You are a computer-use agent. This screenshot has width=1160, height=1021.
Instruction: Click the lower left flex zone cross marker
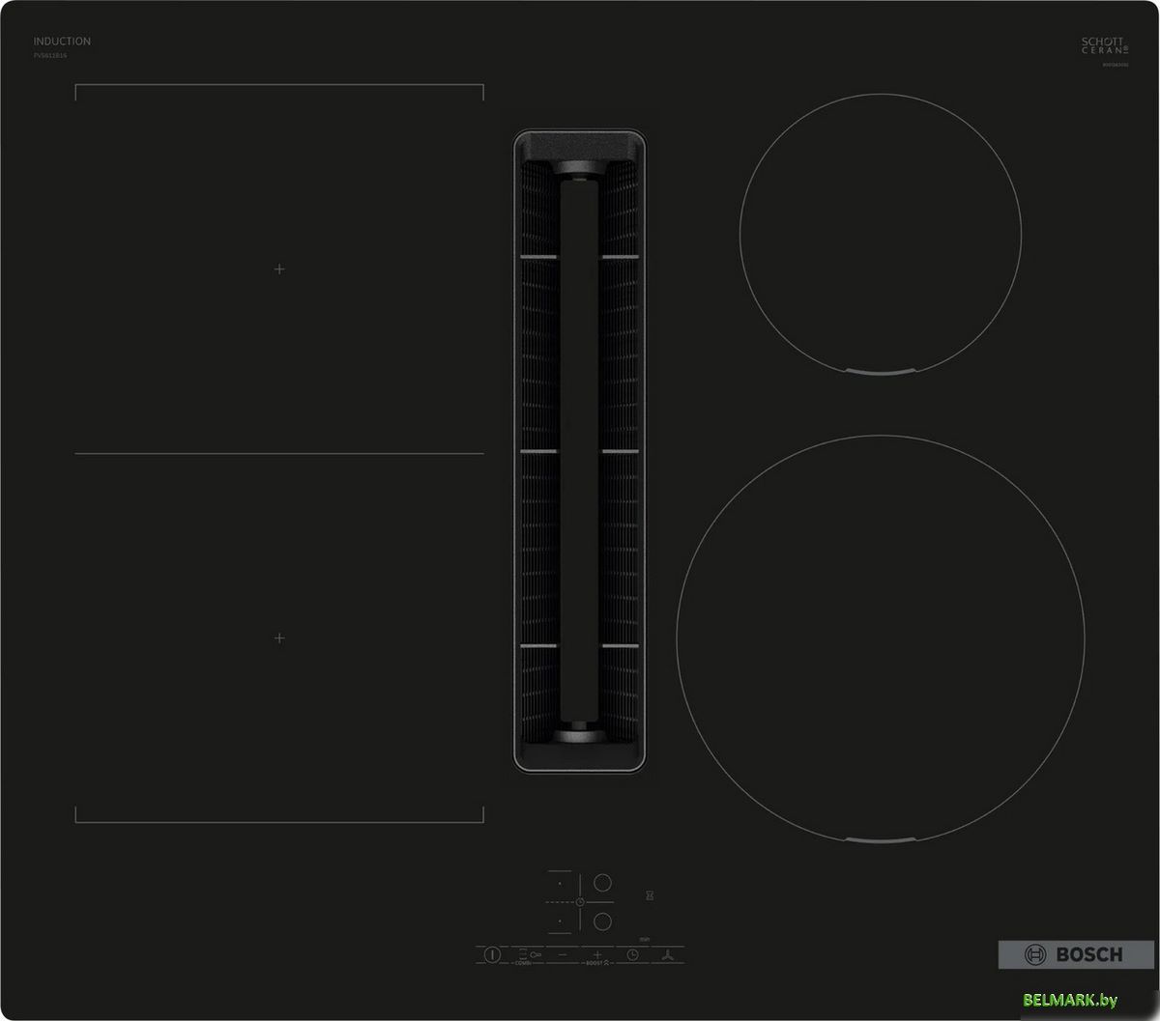click(x=279, y=638)
